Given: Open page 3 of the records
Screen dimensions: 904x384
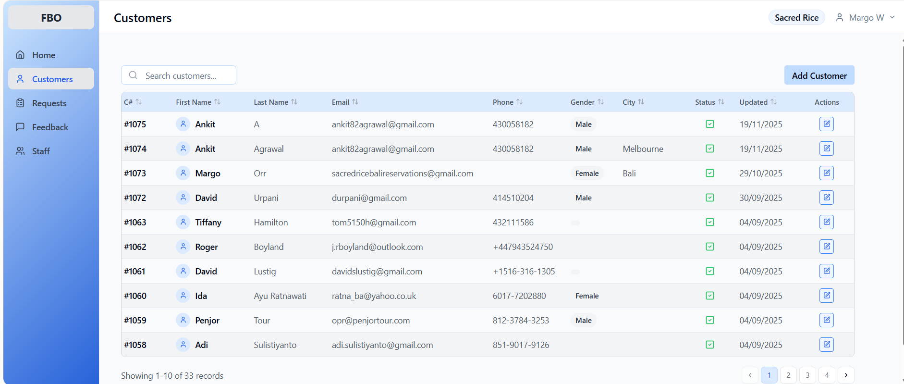Looking at the screenshot, I should 807,375.
